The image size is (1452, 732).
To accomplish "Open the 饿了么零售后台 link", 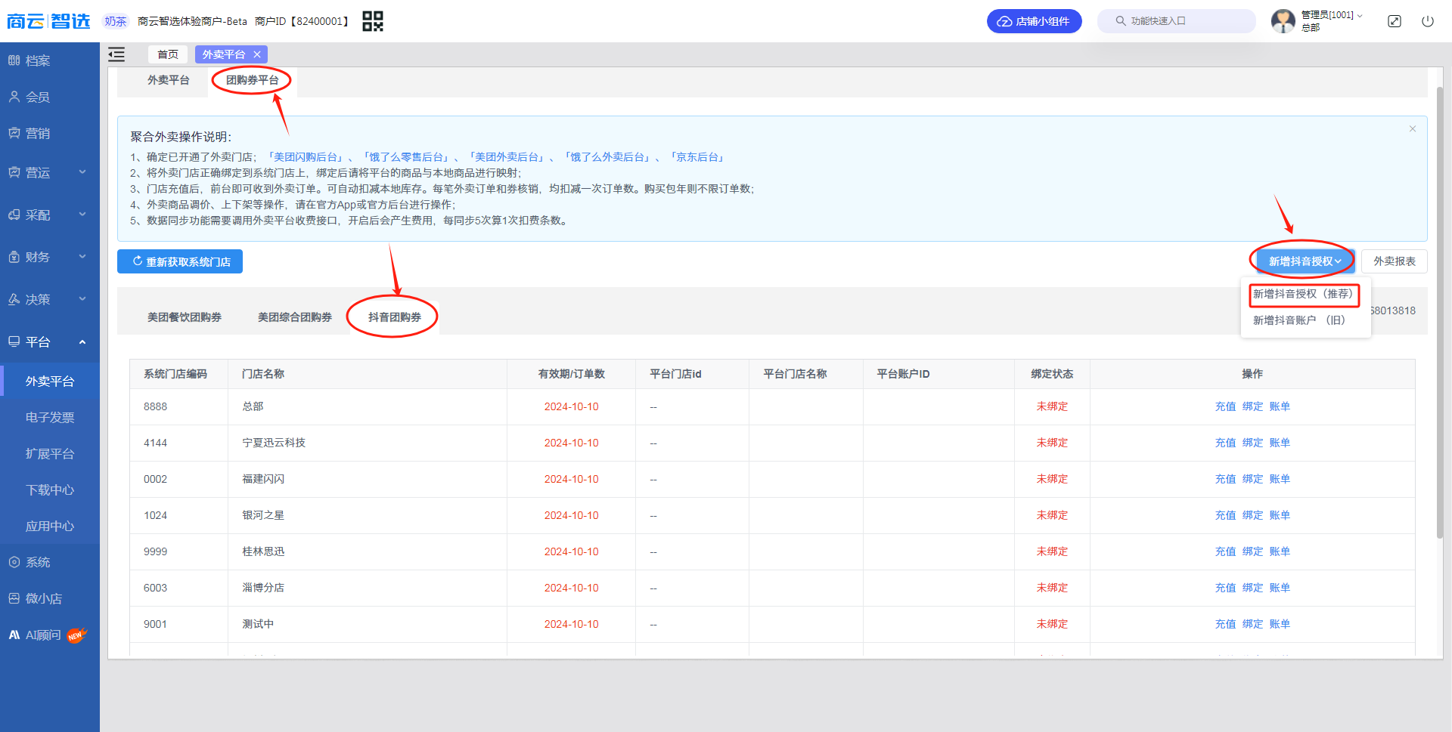I will click(x=405, y=157).
